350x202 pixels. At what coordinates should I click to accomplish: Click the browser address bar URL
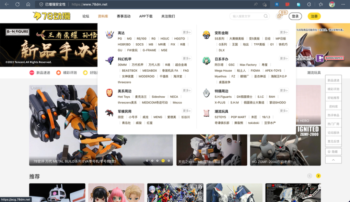tap(89, 4)
